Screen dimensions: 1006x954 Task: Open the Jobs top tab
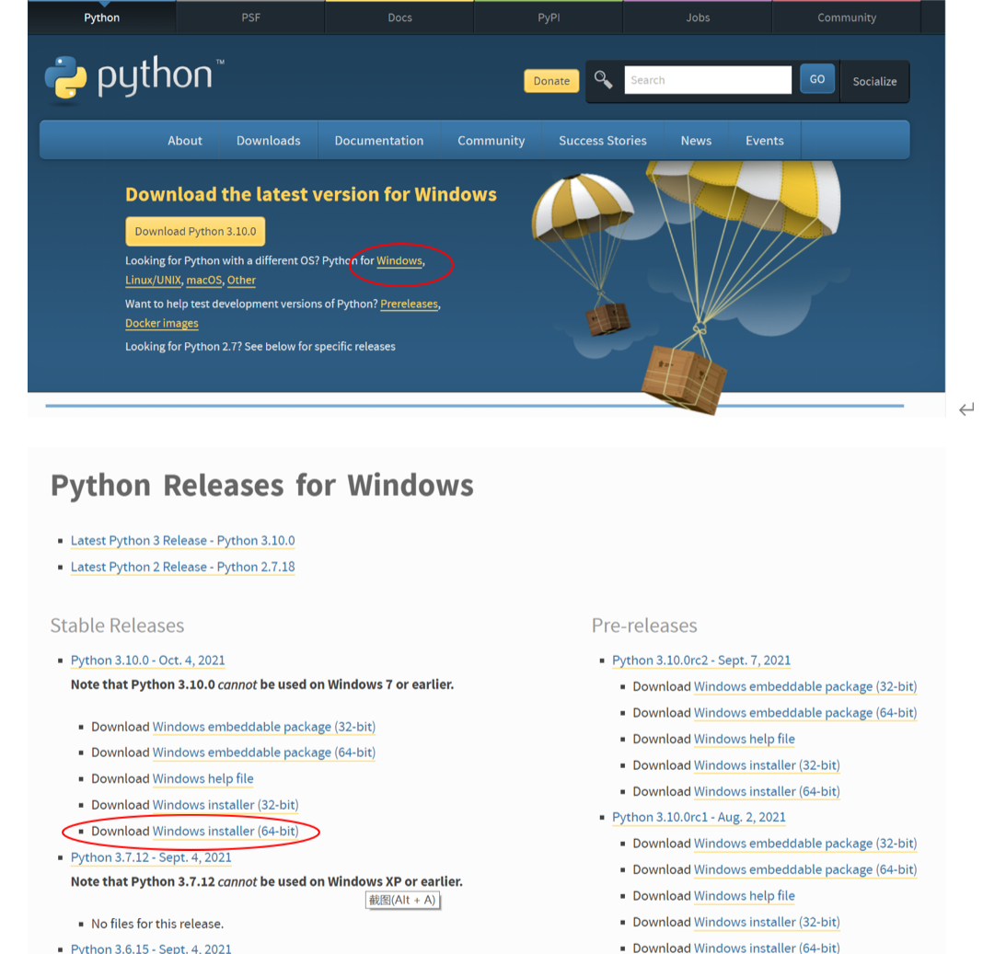coord(698,17)
